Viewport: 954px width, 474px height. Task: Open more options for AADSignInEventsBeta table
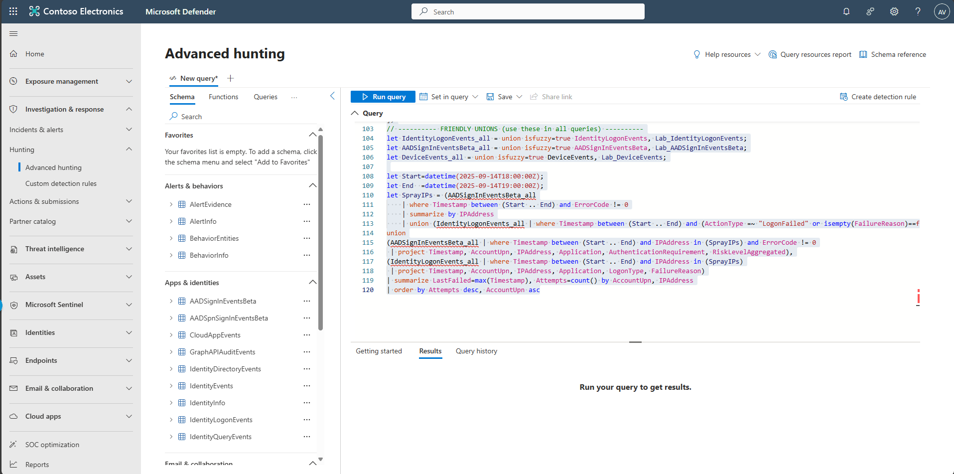[307, 301]
